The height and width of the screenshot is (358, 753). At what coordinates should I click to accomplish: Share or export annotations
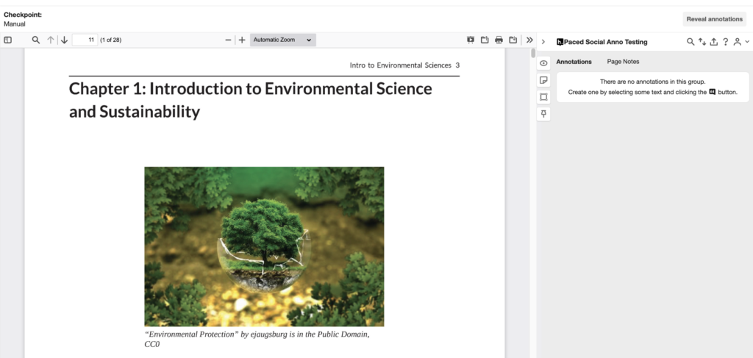[713, 42]
